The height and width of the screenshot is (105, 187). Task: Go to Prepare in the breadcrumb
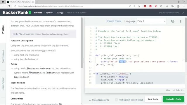(38, 13)
